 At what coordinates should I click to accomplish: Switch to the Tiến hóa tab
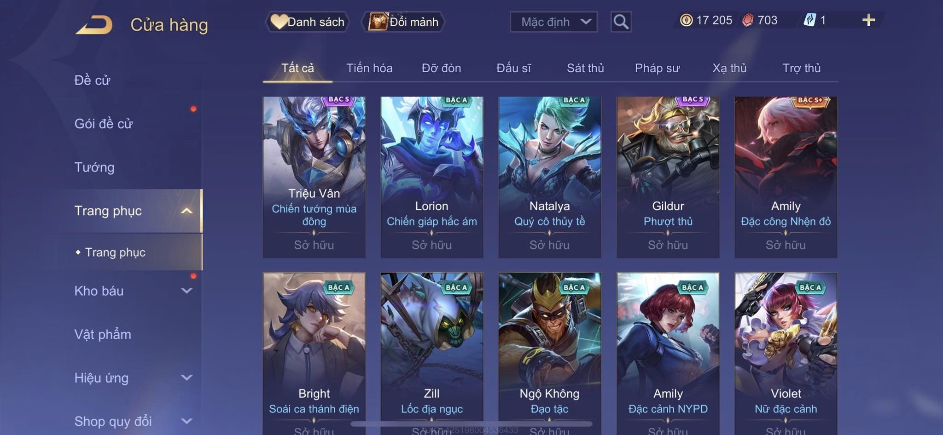tap(369, 68)
